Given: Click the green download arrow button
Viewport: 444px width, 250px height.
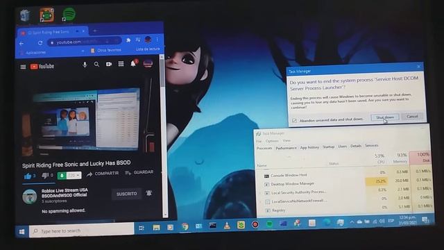Looking at the screenshot, I should pyautogui.click(x=62, y=176).
